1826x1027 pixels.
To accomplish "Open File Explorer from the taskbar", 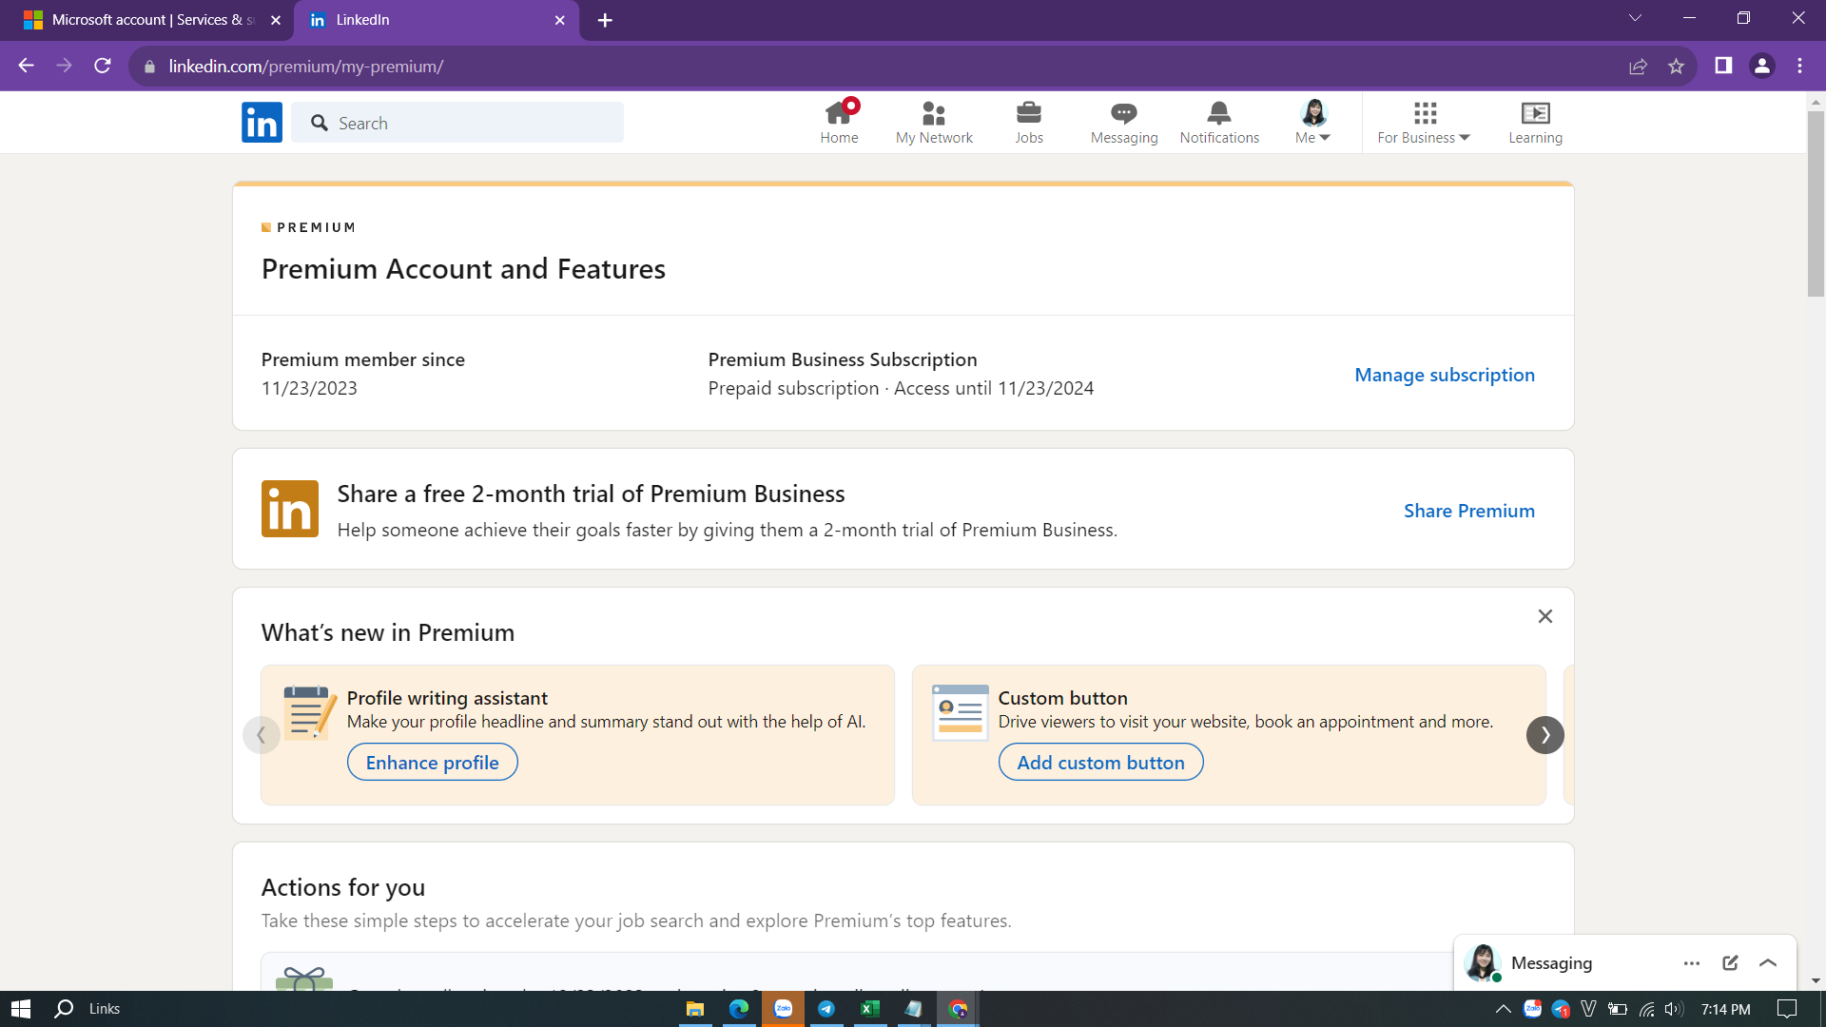I will (695, 1009).
